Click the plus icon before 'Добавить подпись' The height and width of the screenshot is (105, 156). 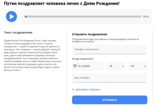pyautogui.click(x=73, y=90)
